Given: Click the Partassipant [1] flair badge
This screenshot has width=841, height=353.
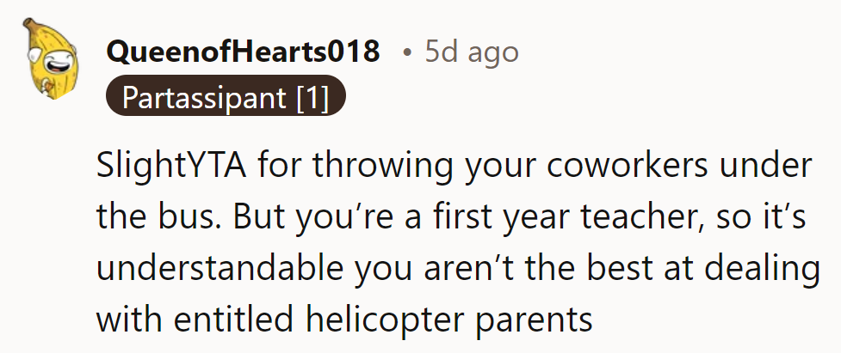Looking at the screenshot, I should 226,98.
